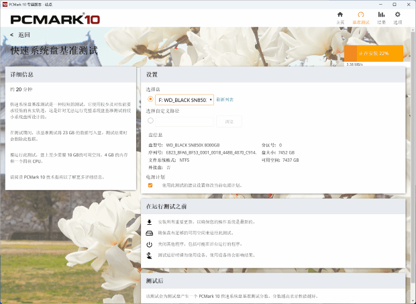The image size is (416, 304).
Task: Select the drive selection radio button
Action: [150, 99]
